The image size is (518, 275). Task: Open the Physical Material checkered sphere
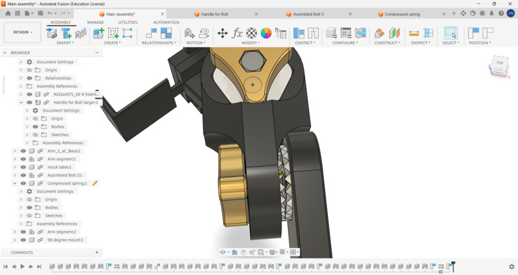pyautogui.click(x=251, y=33)
